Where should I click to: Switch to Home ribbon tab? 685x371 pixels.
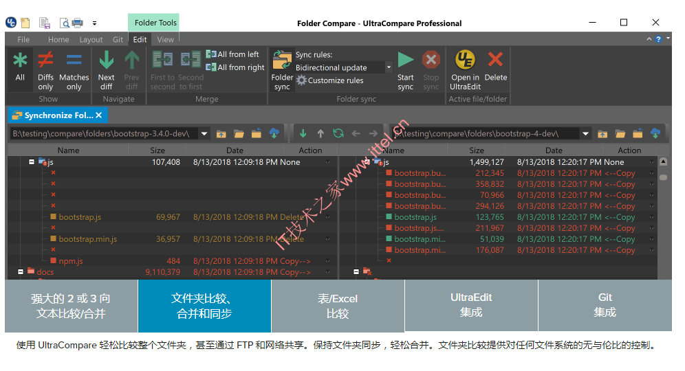tap(58, 39)
